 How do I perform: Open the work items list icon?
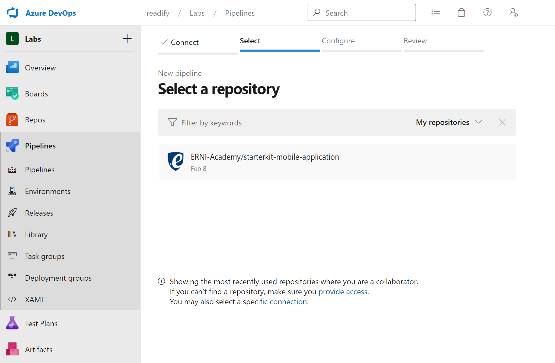coord(436,12)
